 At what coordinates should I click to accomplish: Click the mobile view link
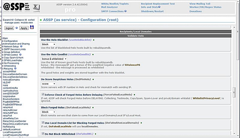27,22
